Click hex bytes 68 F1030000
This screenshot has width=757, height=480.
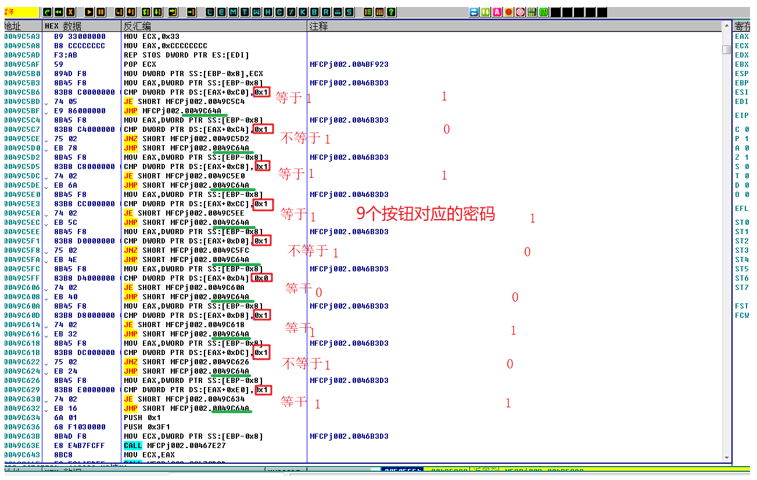(x=80, y=427)
